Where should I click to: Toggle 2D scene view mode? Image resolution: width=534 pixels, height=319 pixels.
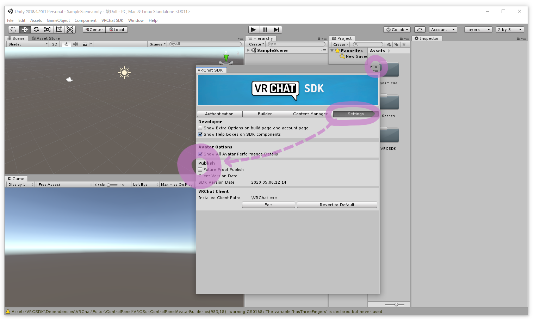click(x=55, y=44)
